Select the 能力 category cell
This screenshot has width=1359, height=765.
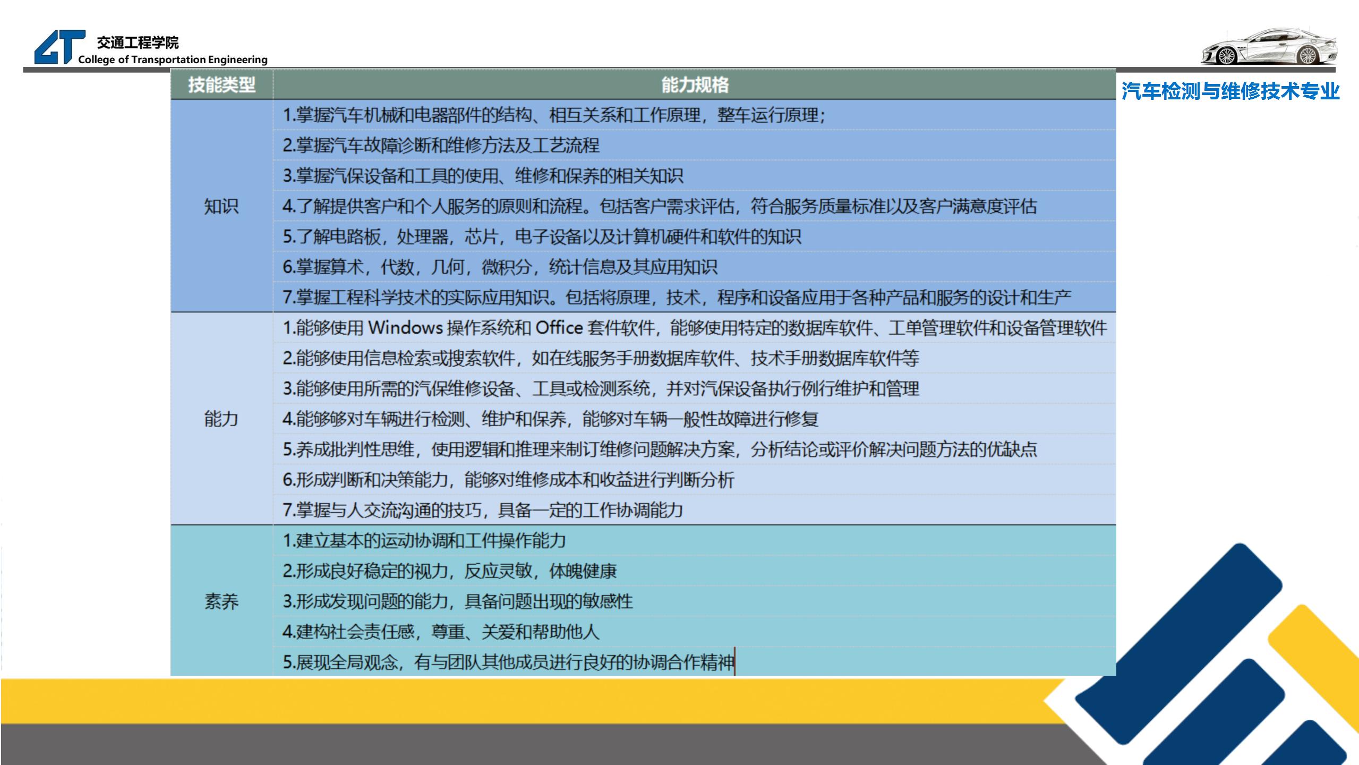click(x=221, y=419)
